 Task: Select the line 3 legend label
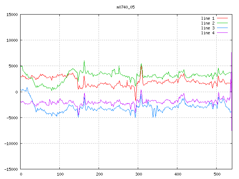click(x=208, y=28)
